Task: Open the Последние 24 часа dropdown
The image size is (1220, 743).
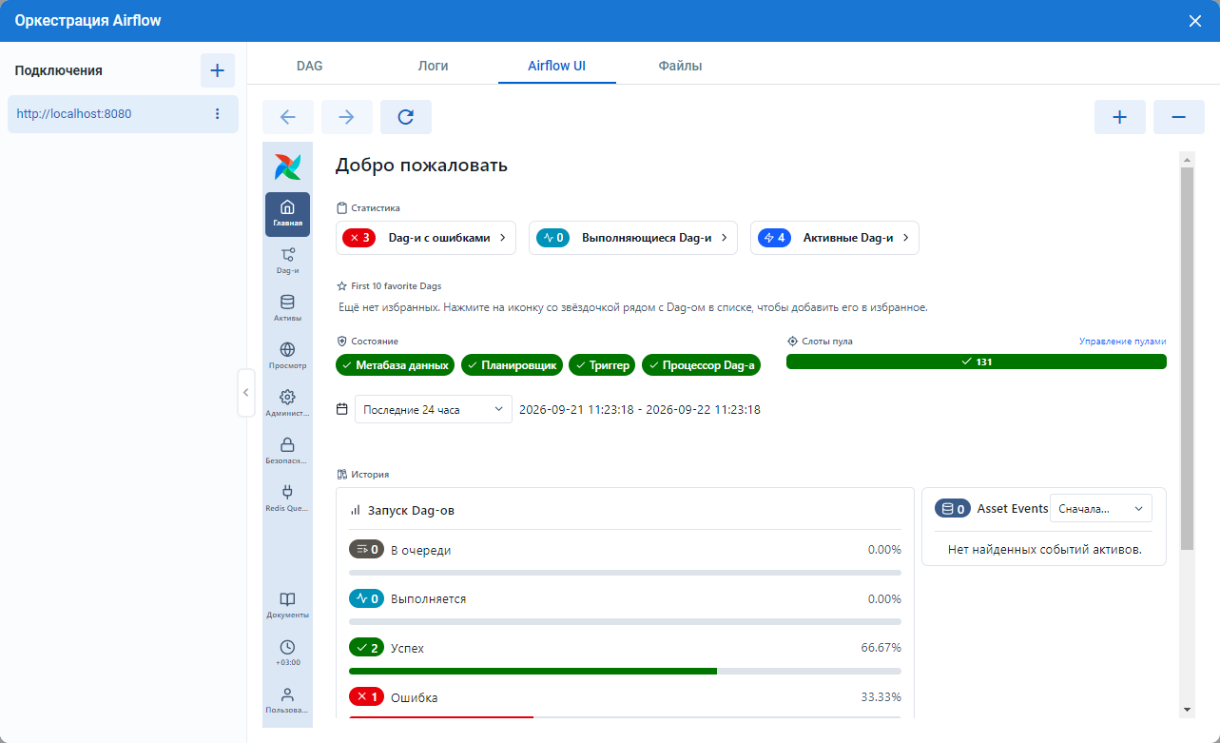Action: [434, 409]
